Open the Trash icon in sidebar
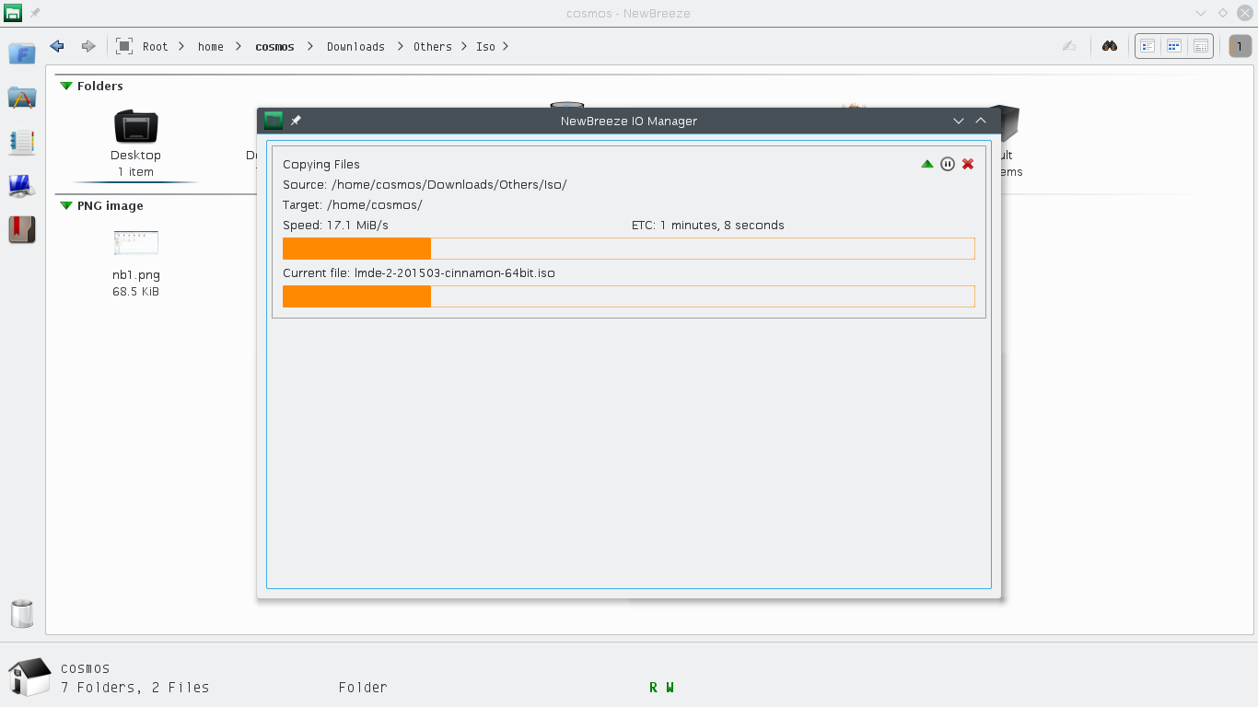 tap(22, 613)
